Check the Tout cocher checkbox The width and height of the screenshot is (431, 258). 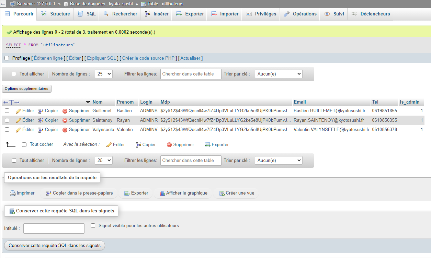click(24, 144)
